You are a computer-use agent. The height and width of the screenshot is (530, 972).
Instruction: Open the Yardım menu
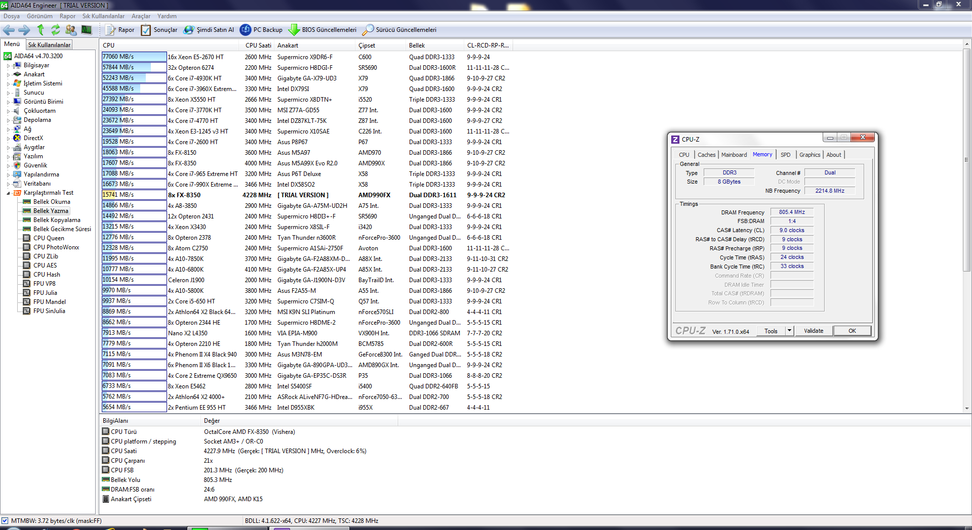tap(167, 16)
